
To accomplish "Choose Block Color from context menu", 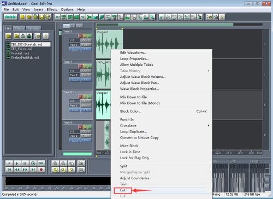I will click(130, 111).
